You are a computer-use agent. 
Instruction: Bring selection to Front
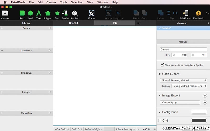coord(136,15)
